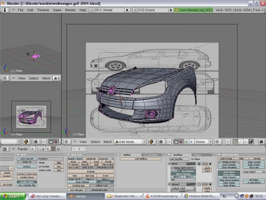Open the Global orientation dropdown
The width and height of the screenshot is (266, 200).
203,142
